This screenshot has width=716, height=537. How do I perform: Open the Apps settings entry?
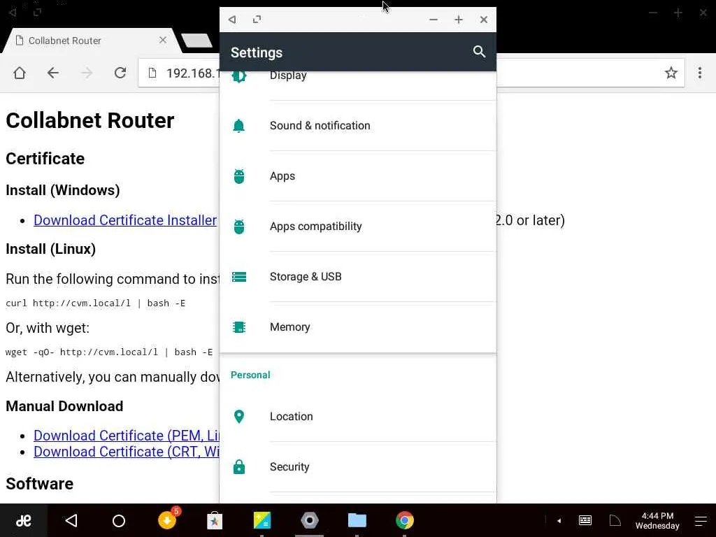[358, 176]
